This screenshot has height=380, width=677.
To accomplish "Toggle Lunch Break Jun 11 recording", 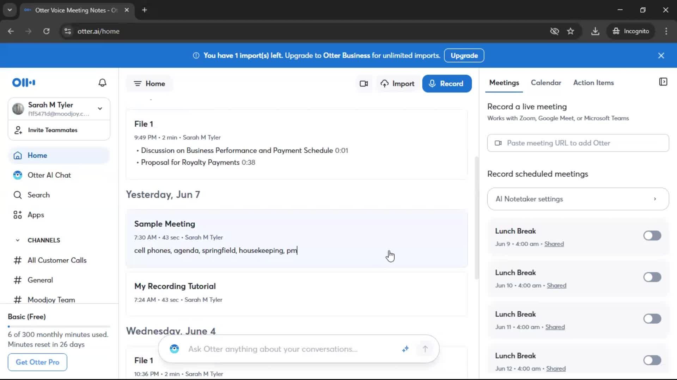I will pyautogui.click(x=652, y=319).
